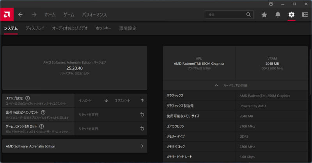The image size is (312, 163).
Task: Go back with the left arrow
Action: point(20,15)
